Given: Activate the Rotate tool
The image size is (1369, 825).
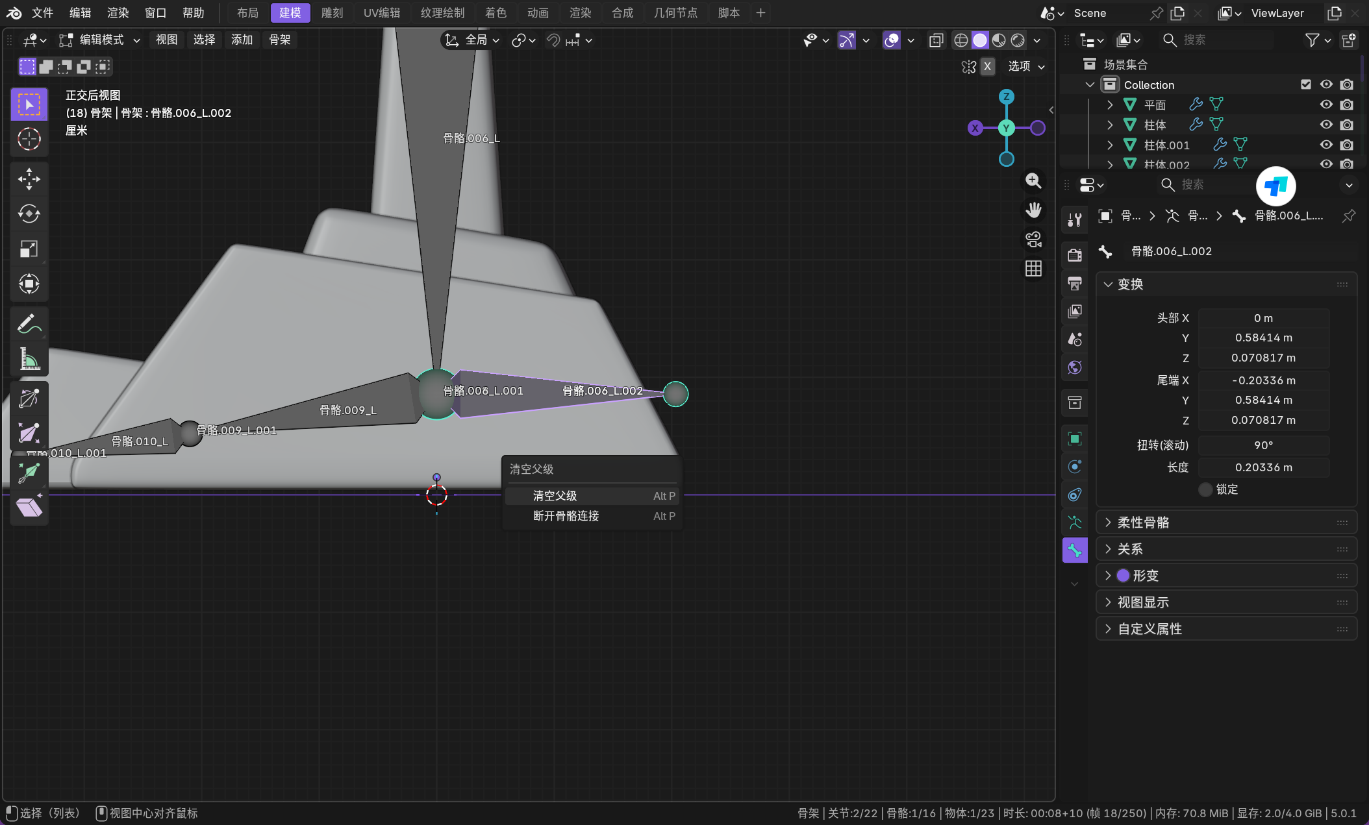Looking at the screenshot, I should click(x=29, y=214).
